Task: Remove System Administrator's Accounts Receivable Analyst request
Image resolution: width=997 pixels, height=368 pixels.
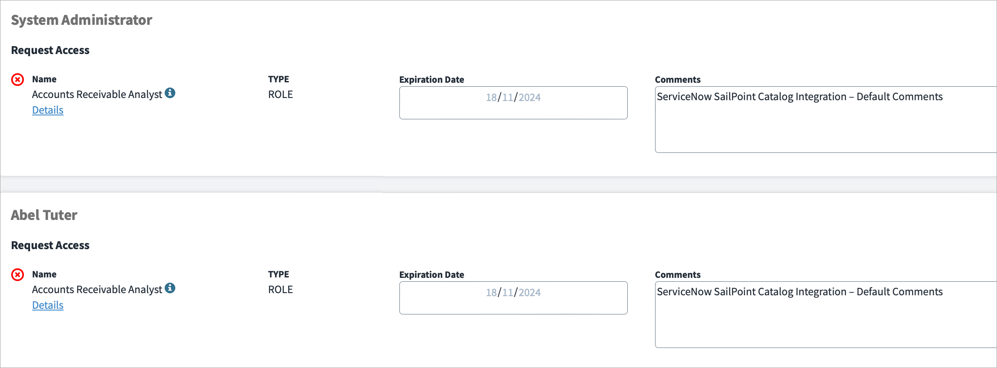Action: [17, 80]
